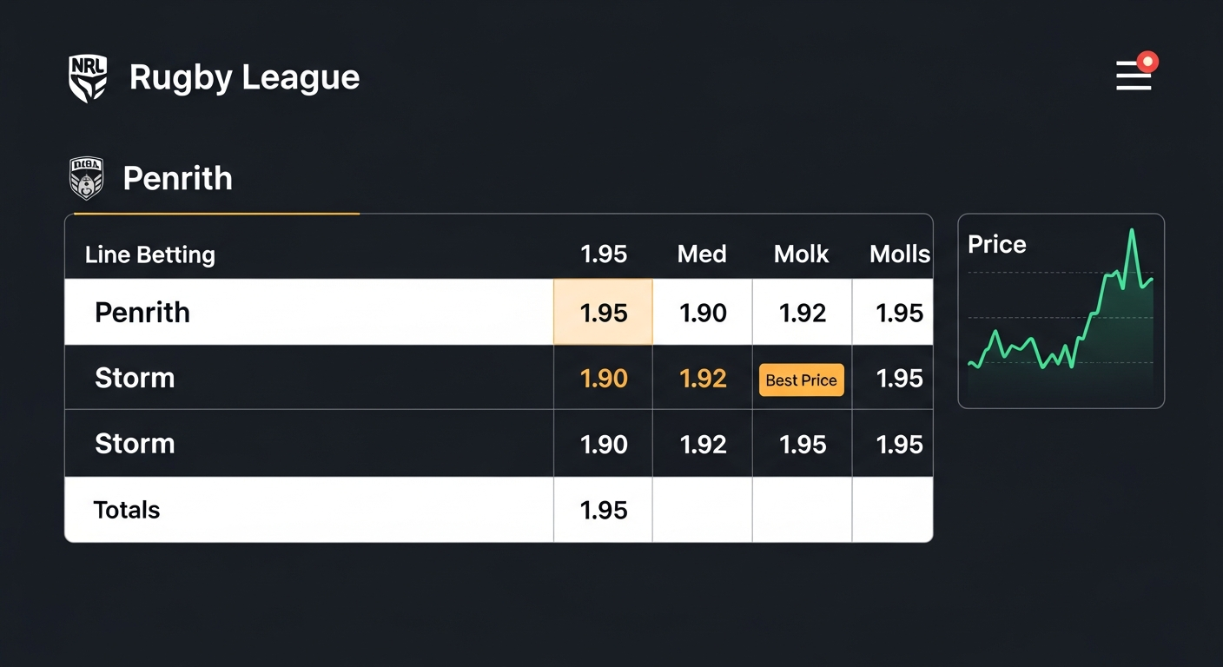This screenshot has width=1223, height=667.
Task: Select highlighted Penrith 1.95 odds cell
Action: 603,313
